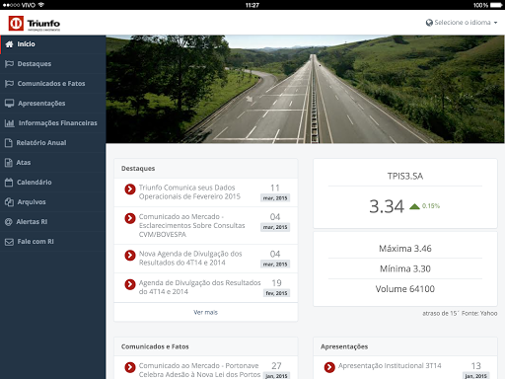Open the Selecione o idioma dropdown
Image resolution: width=505 pixels, height=379 pixels.
point(462,23)
